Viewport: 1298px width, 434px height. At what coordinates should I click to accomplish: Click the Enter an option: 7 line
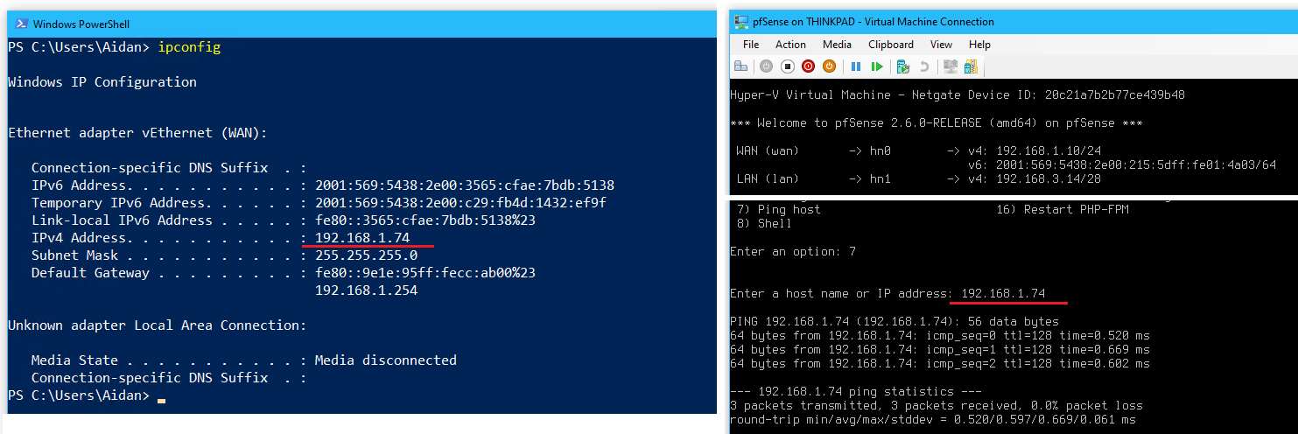click(793, 251)
